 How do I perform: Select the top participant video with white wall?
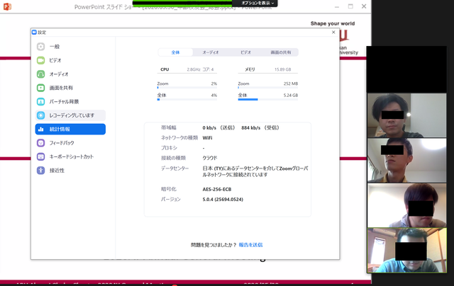coord(406,115)
